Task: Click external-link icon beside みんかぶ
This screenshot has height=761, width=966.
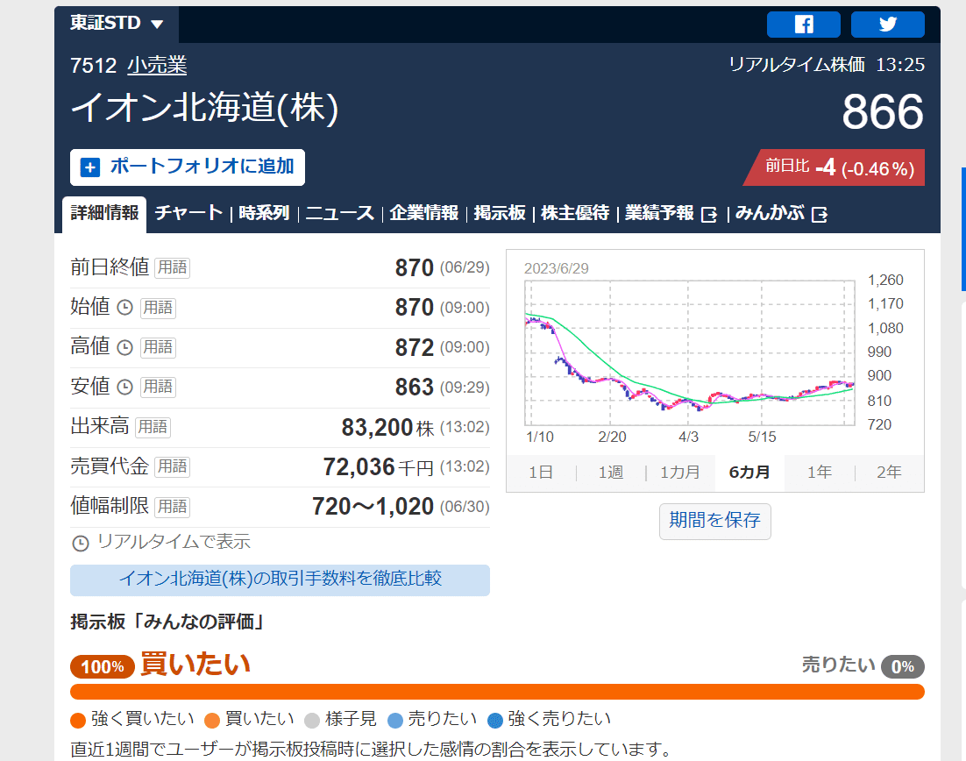Action: click(820, 215)
